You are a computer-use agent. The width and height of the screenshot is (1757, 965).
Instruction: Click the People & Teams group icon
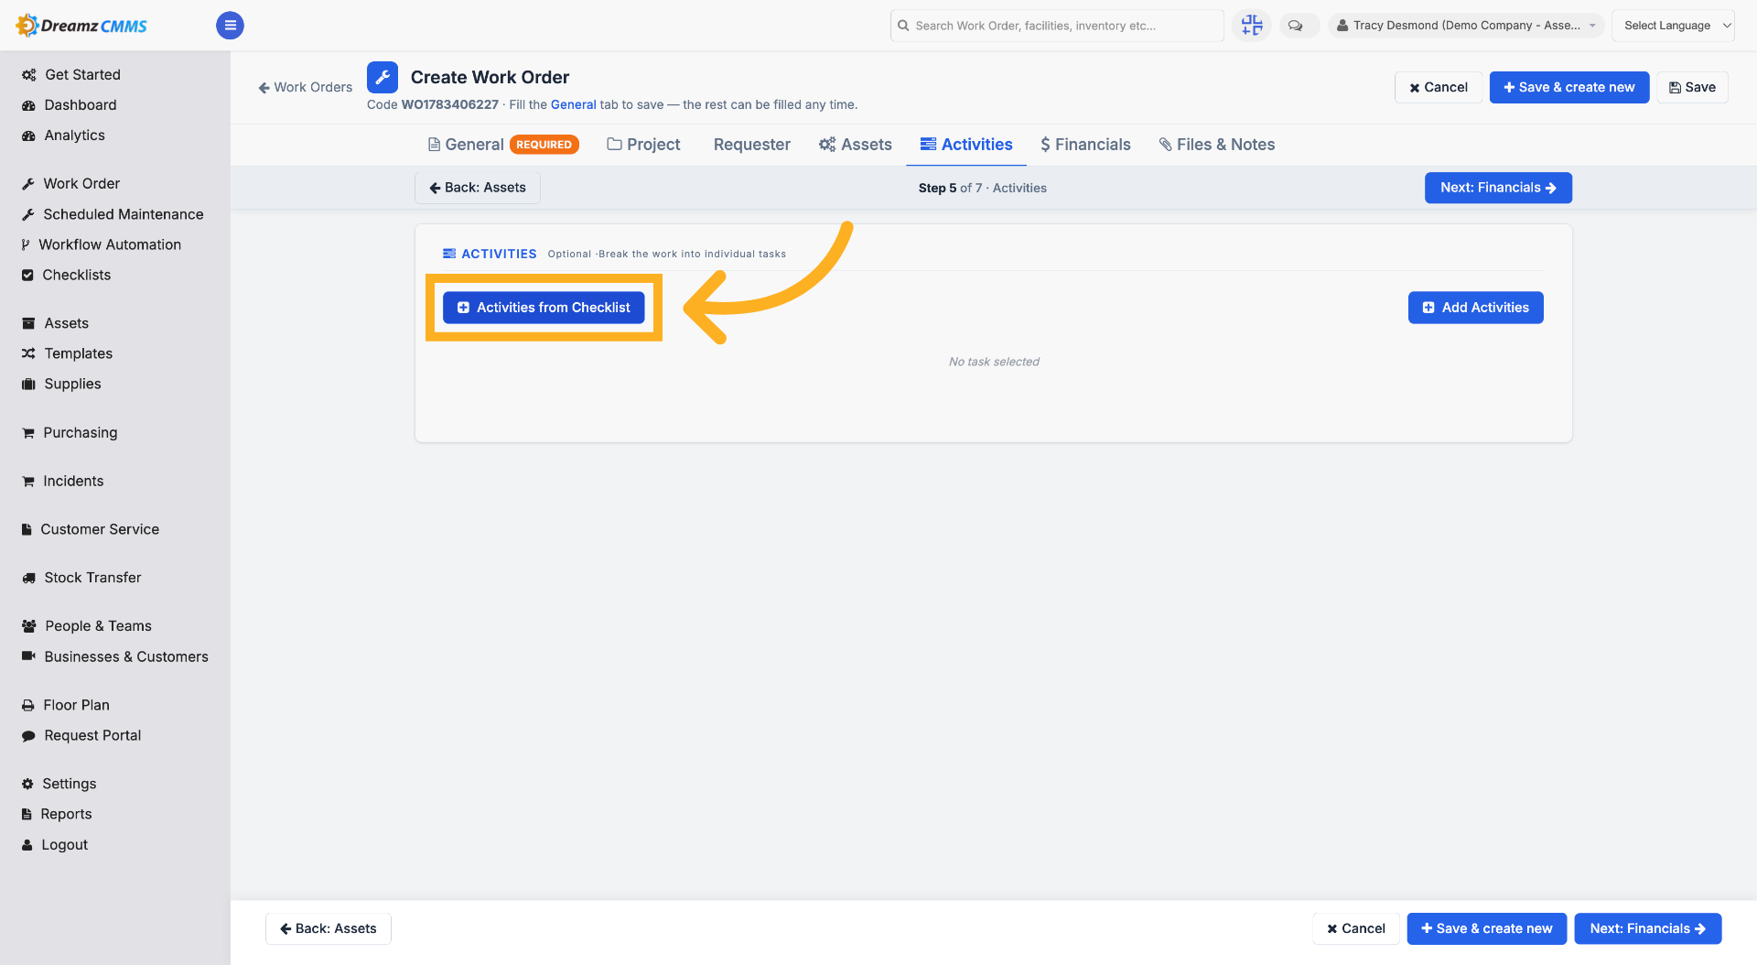coord(29,626)
